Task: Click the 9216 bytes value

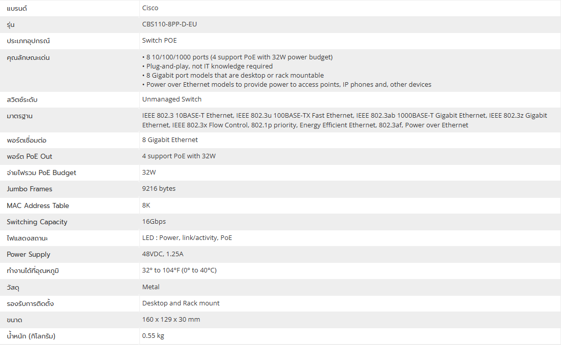Action: coord(159,189)
